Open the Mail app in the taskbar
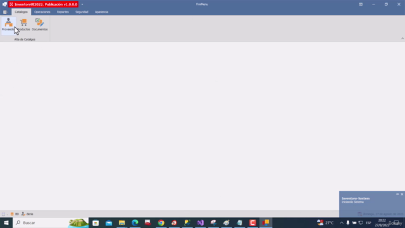Image resolution: width=405 pixels, height=228 pixels. pos(109,222)
